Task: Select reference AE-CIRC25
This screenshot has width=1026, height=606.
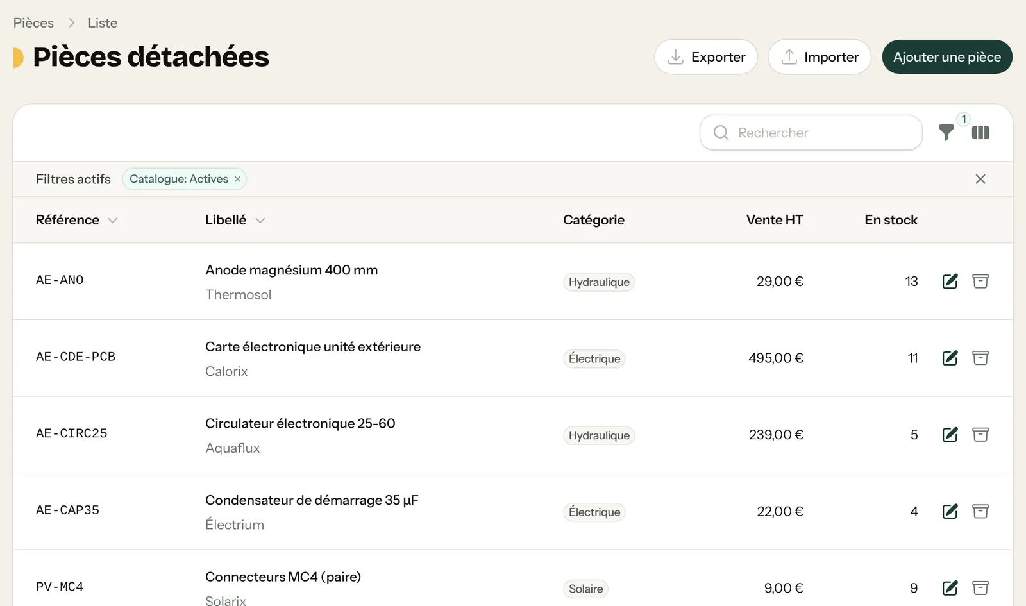Action: (x=72, y=433)
